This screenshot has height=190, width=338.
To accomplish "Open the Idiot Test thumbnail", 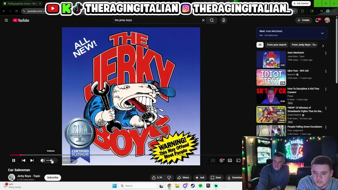I will coord(271,77).
